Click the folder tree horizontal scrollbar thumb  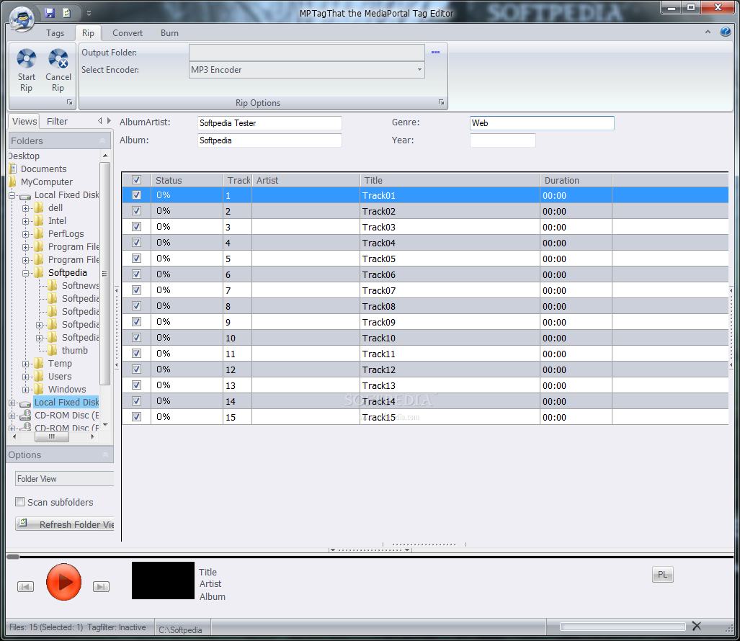[52, 436]
